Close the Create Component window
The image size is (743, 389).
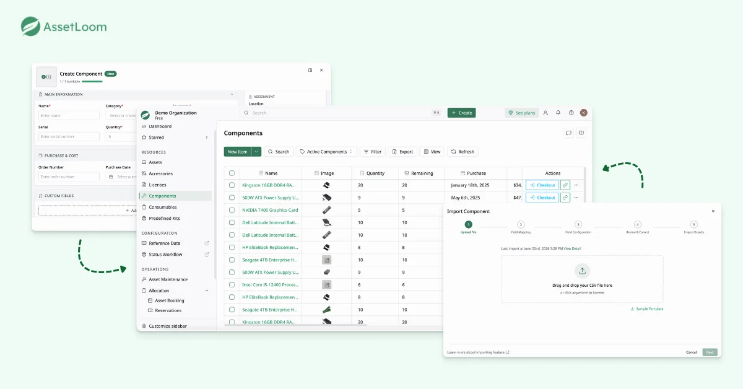click(321, 70)
